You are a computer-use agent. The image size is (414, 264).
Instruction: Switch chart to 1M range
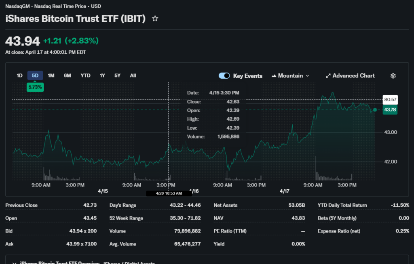pyautogui.click(x=51, y=75)
